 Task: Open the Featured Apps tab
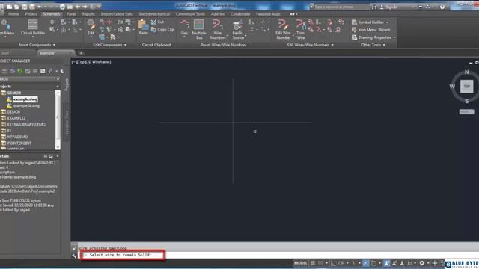click(268, 14)
